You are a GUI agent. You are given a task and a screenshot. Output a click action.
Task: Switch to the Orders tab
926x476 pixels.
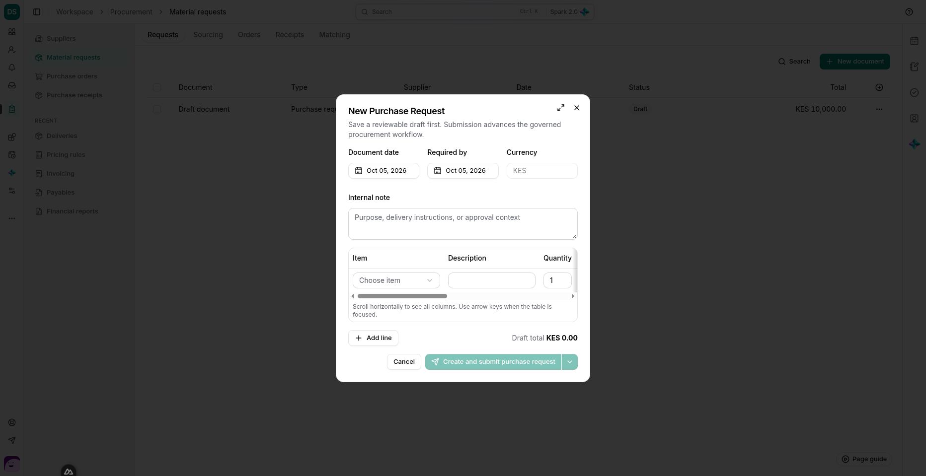(249, 35)
